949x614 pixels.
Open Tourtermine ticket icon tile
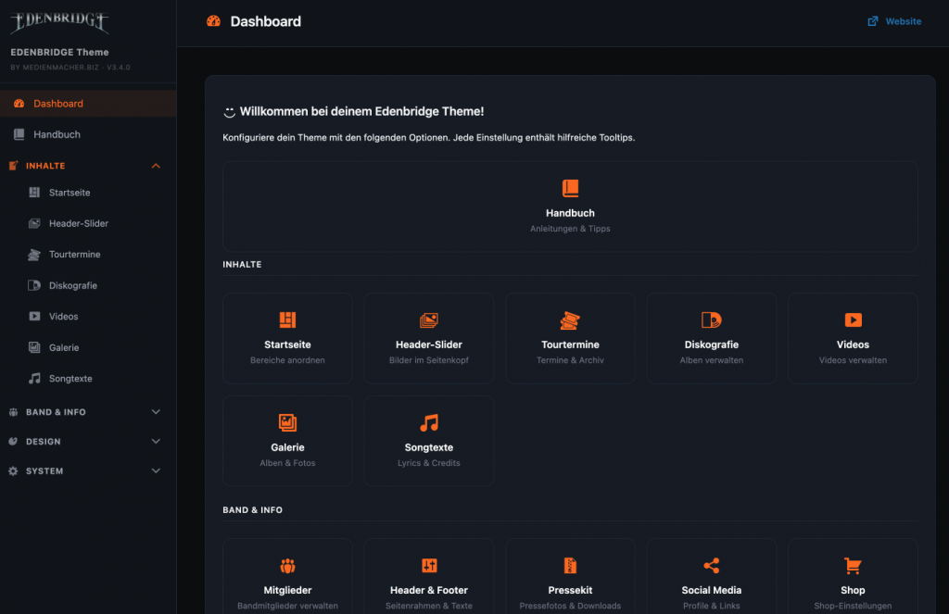(570, 338)
